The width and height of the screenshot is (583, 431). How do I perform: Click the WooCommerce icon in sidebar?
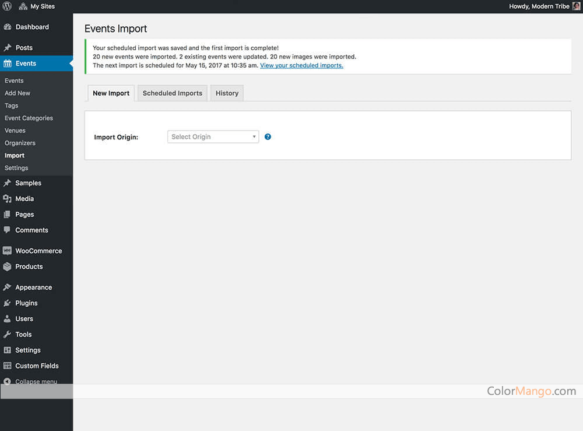tap(7, 251)
